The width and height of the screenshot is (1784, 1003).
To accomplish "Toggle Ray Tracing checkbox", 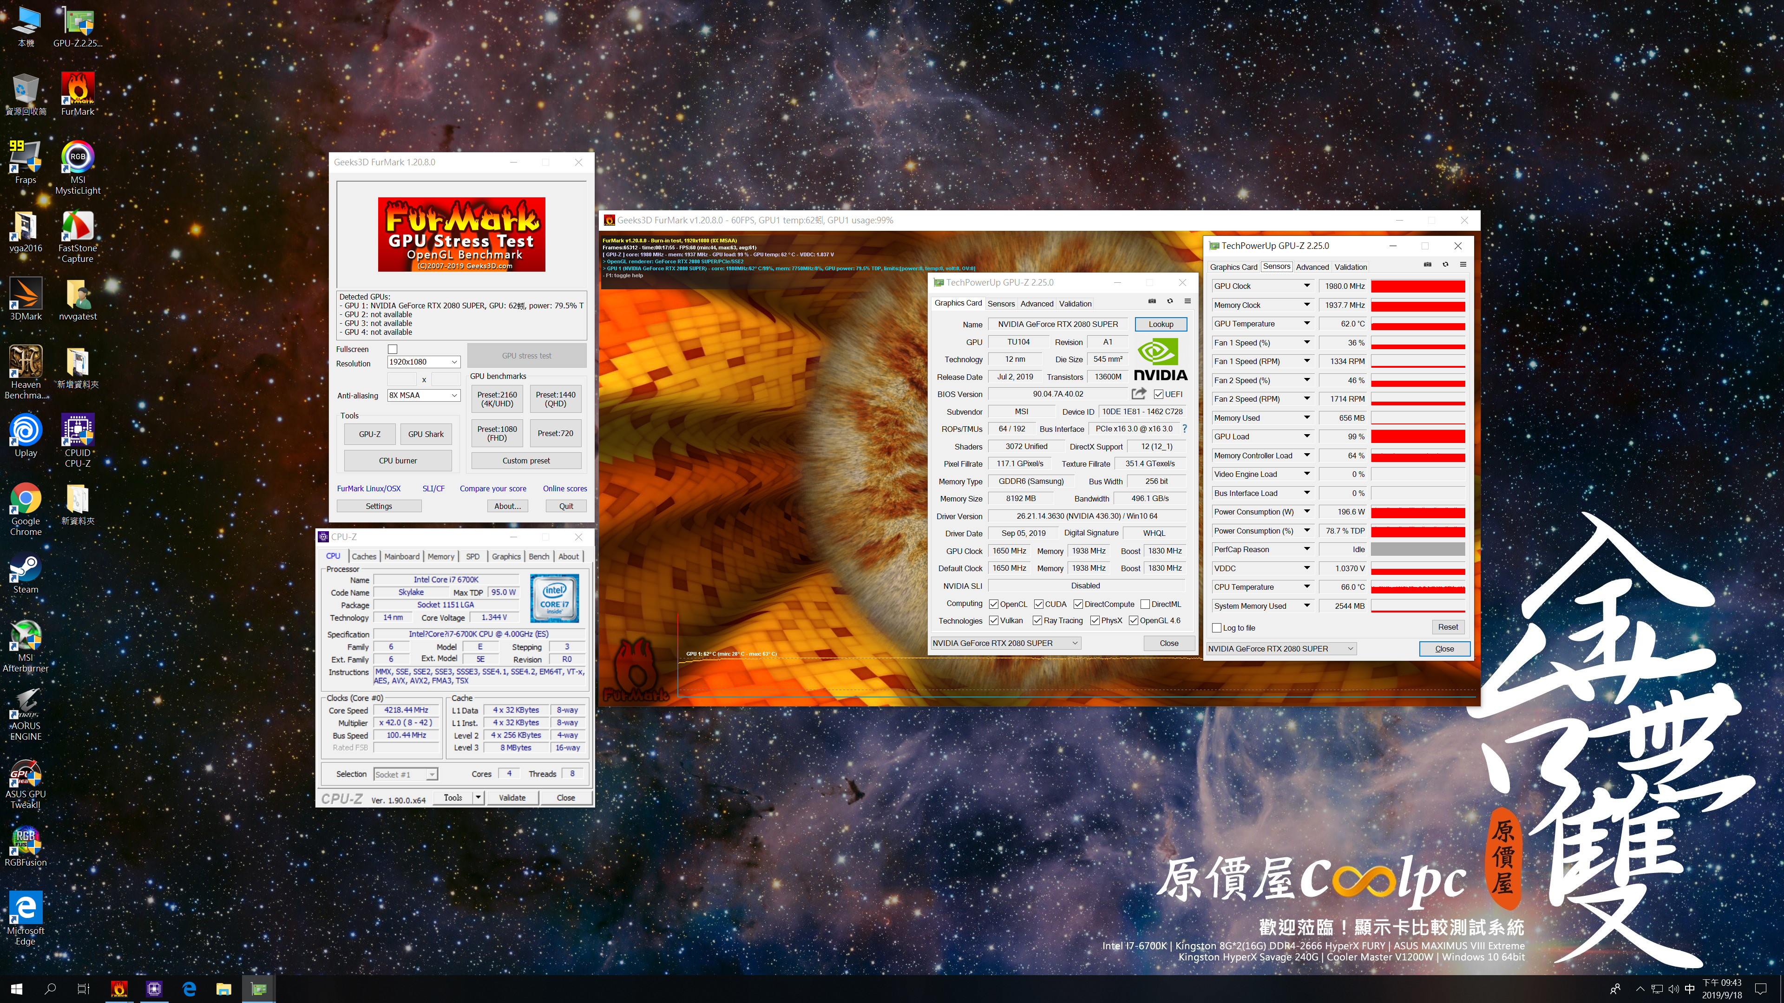I will (1037, 621).
